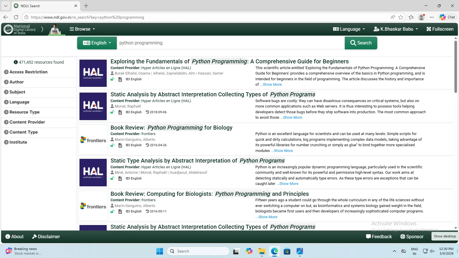Screen dimensions: 459x258
Task: Open the Browse menu
Action: click(82, 29)
